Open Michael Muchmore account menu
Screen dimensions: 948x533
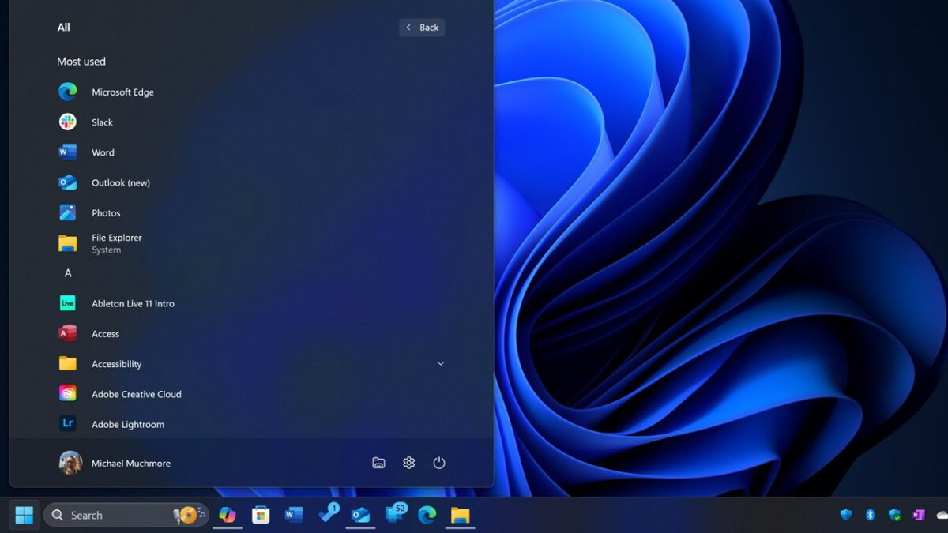pos(115,464)
